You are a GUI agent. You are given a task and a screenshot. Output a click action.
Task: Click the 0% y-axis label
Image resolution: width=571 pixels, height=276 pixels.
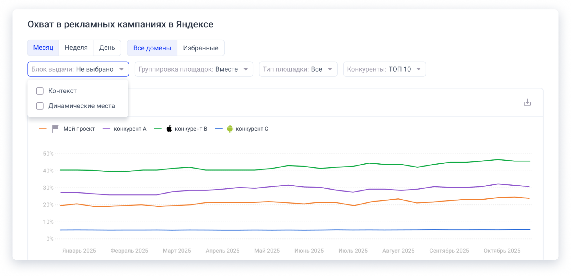[x=50, y=239]
